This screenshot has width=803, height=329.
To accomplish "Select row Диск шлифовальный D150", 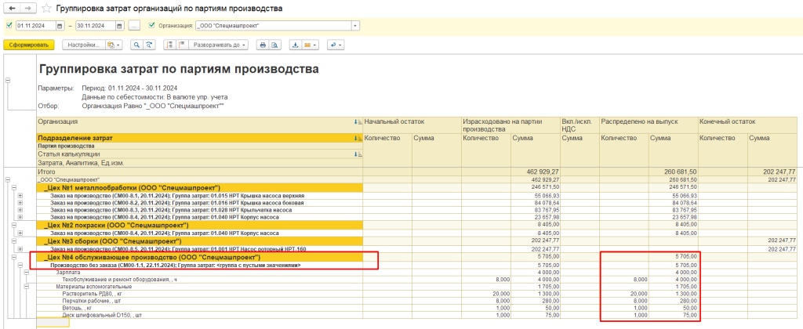I will [x=200, y=316].
